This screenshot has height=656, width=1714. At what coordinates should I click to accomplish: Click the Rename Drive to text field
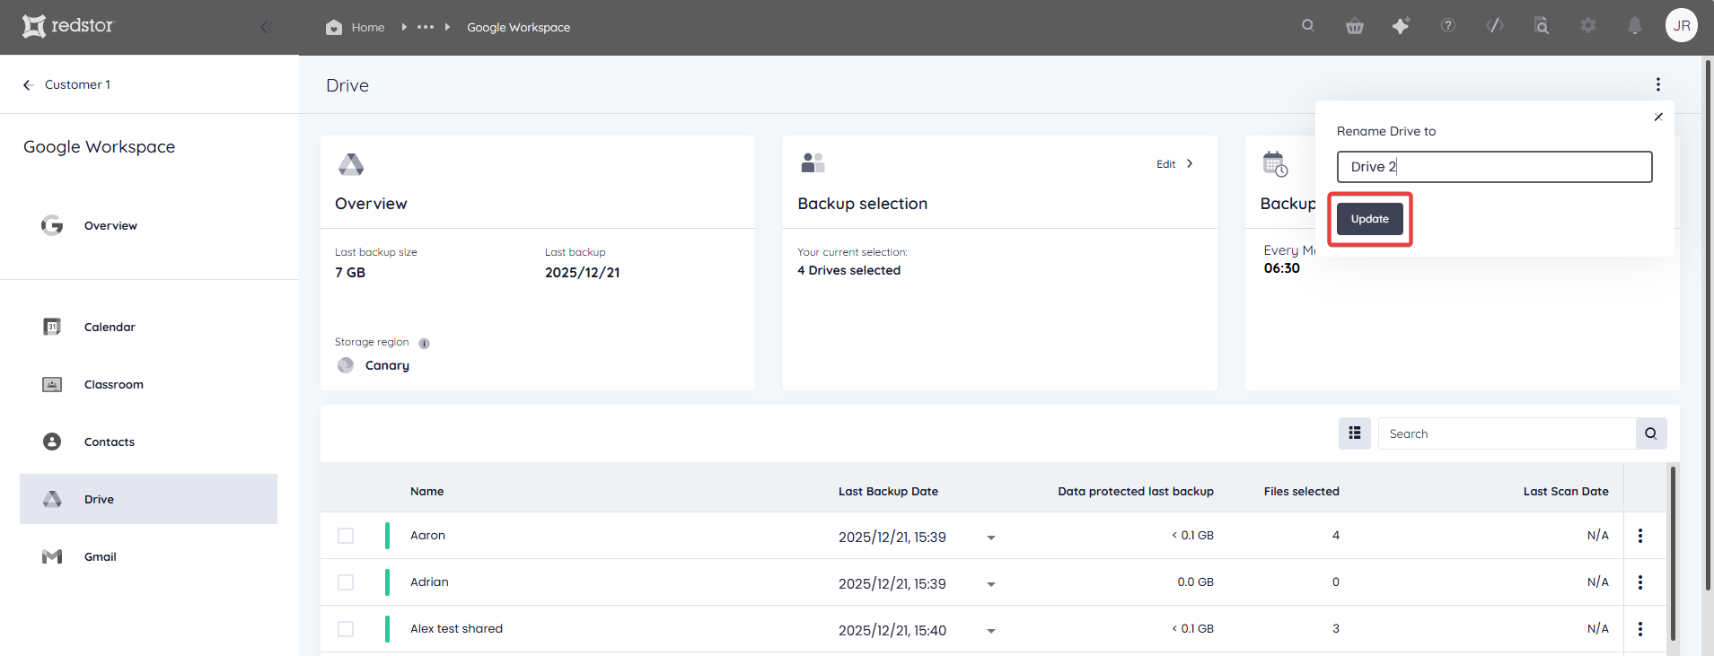pos(1494,167)
